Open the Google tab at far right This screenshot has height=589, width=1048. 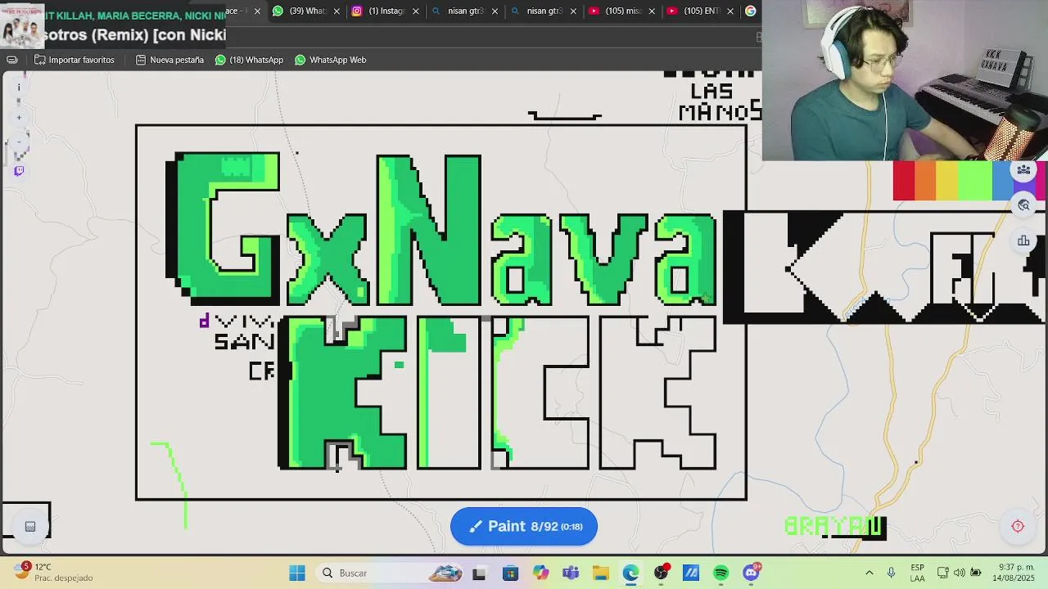(x=750, y=11)
